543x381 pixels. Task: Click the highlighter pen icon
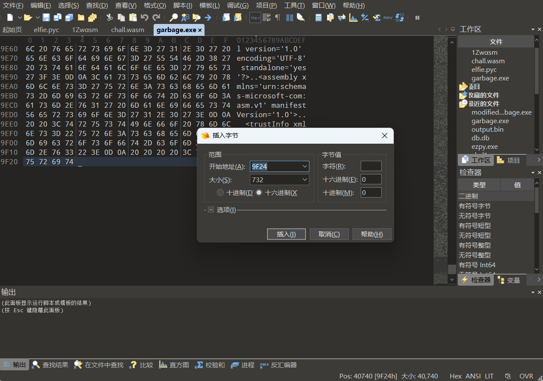click(301, 18)
